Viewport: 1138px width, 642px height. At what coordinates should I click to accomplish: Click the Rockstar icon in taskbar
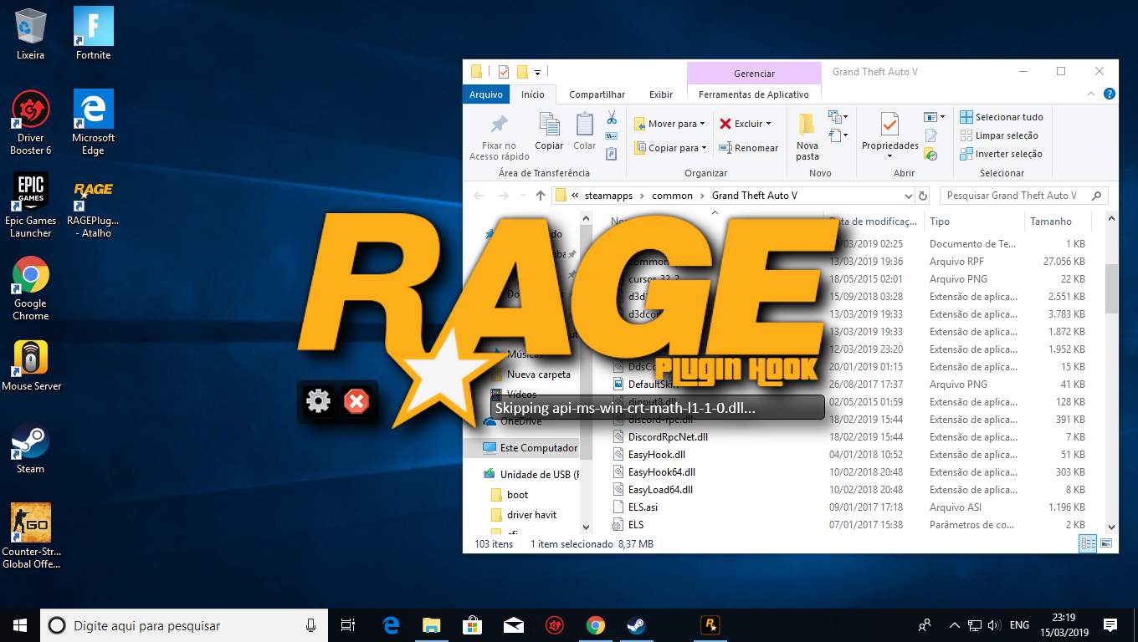coord(711,624)
